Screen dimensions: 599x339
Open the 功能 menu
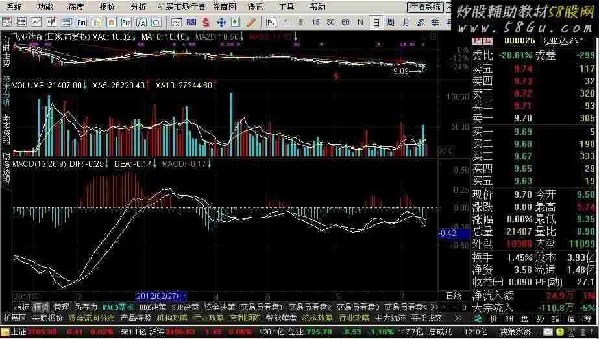45,6
